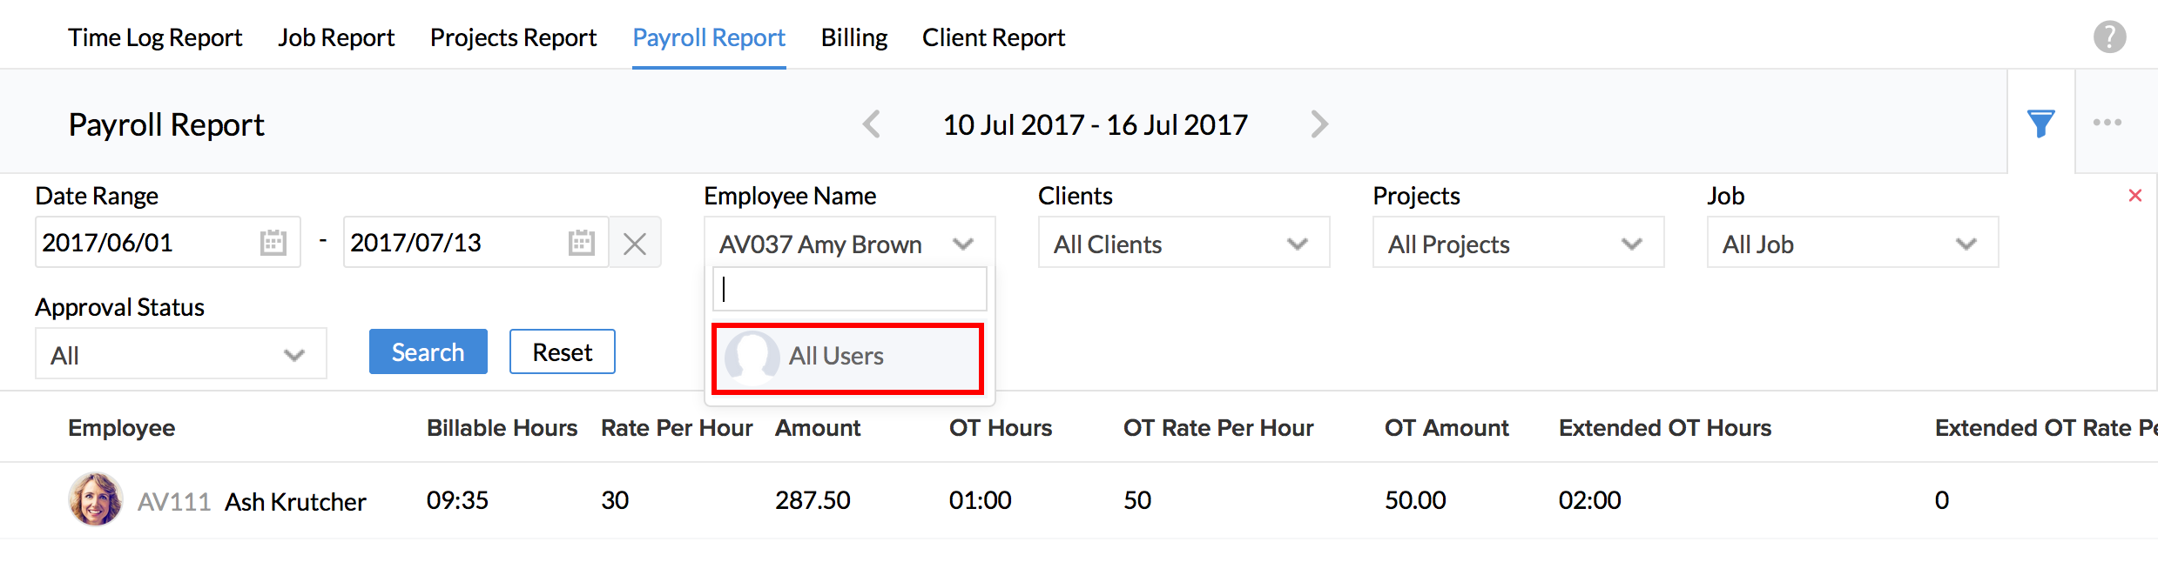Expand the All Clients dropdown
The image size is (2158, 562).
1184,243
